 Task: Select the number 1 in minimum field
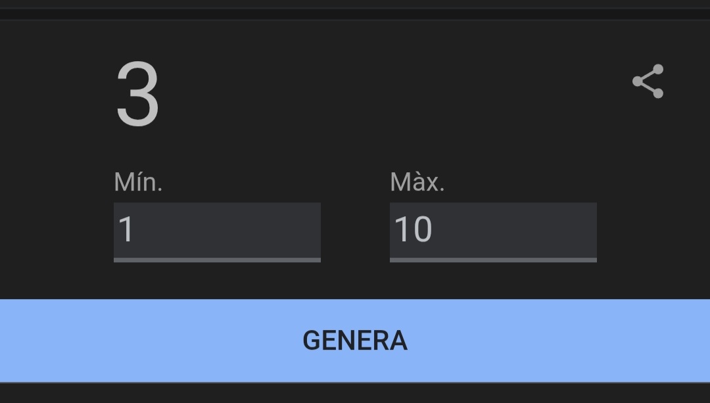click(x=126, y=229)
